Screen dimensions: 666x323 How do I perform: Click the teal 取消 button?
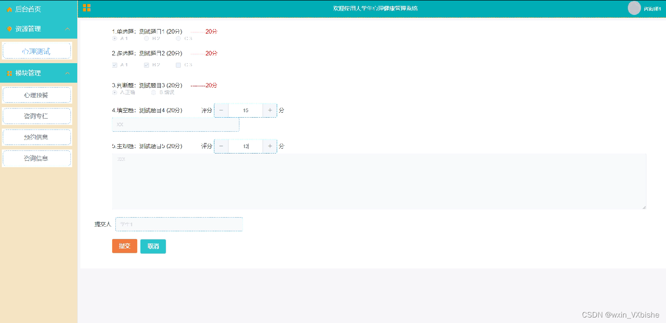coord(153,246)
